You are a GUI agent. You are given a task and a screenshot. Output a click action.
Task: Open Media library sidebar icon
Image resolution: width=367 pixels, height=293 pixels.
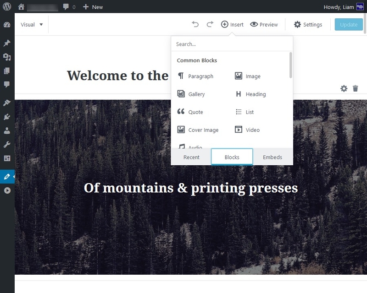7,57
